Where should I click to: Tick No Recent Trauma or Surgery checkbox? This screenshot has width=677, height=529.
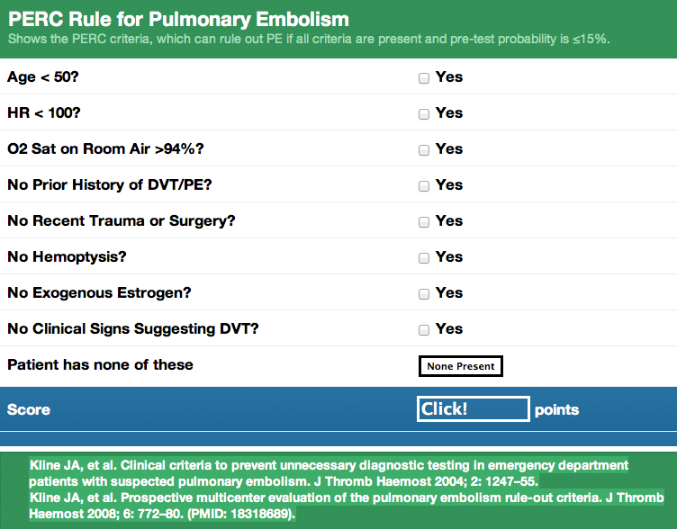(424, 222)
